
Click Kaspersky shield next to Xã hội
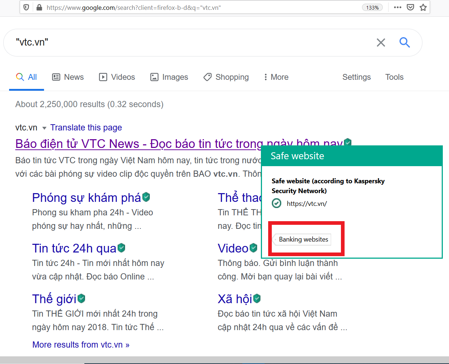pyautogui.click(x=257, y=298)
